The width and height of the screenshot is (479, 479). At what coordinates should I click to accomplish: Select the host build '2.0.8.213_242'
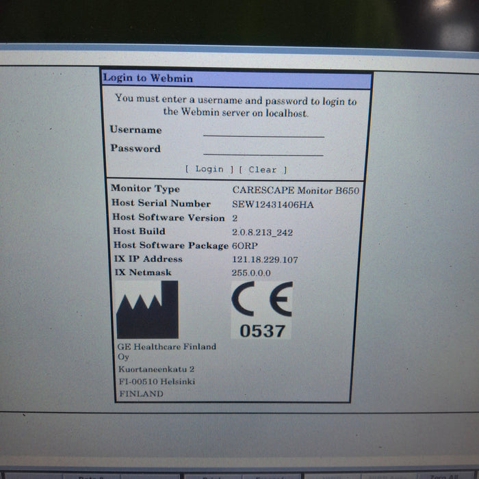pyautogui.click(x=262, y=233)
